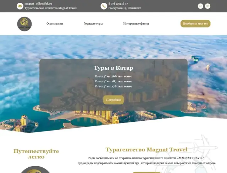Click the Туристическое агентство Magnat Travel text
Image resolution: width=227 pixels, height=173 pixels.
click(x=50, y=8)
